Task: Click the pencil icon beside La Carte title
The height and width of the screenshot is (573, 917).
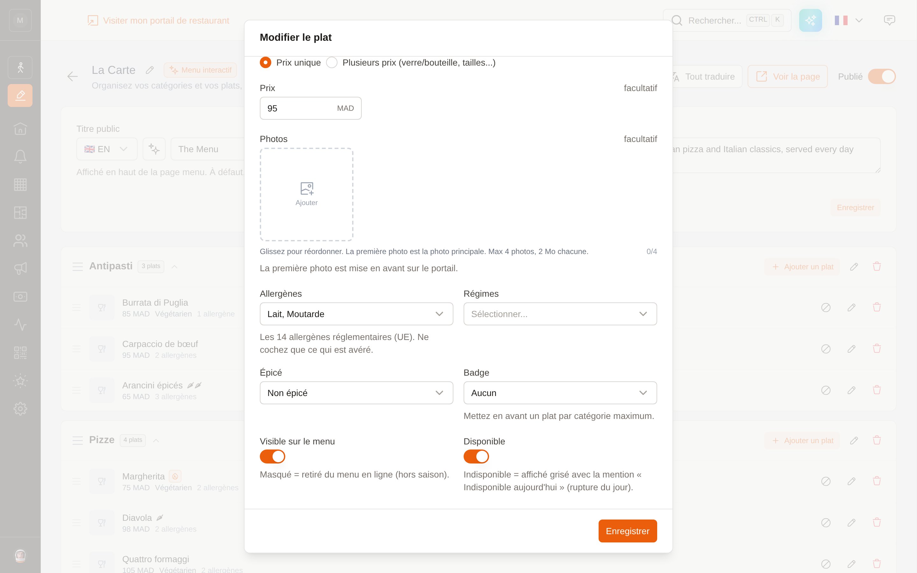Action: point(150,70)
